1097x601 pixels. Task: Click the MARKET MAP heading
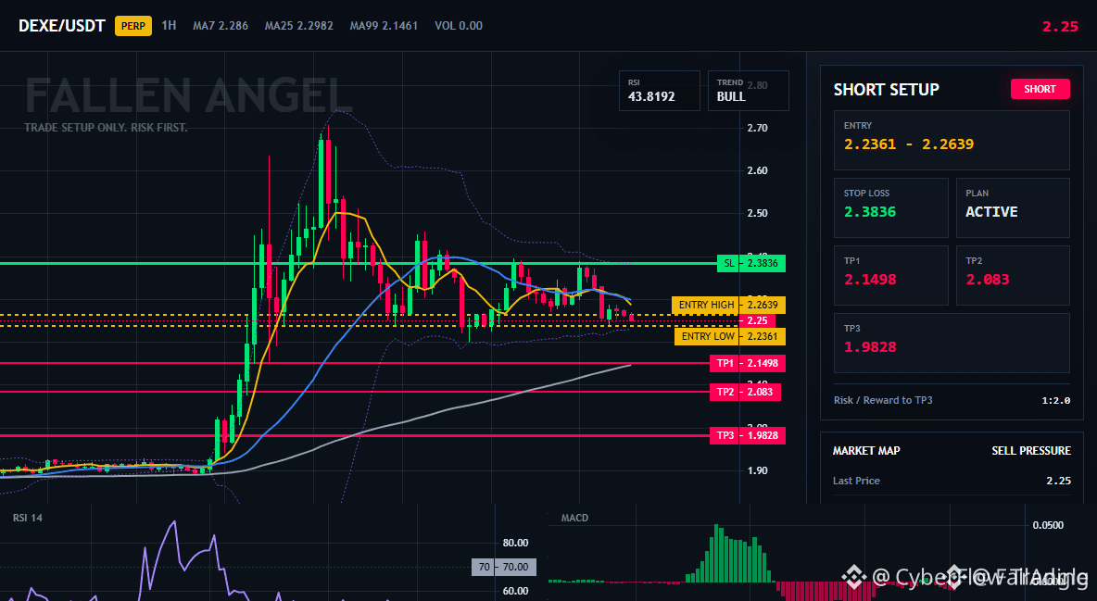[866, 451]
